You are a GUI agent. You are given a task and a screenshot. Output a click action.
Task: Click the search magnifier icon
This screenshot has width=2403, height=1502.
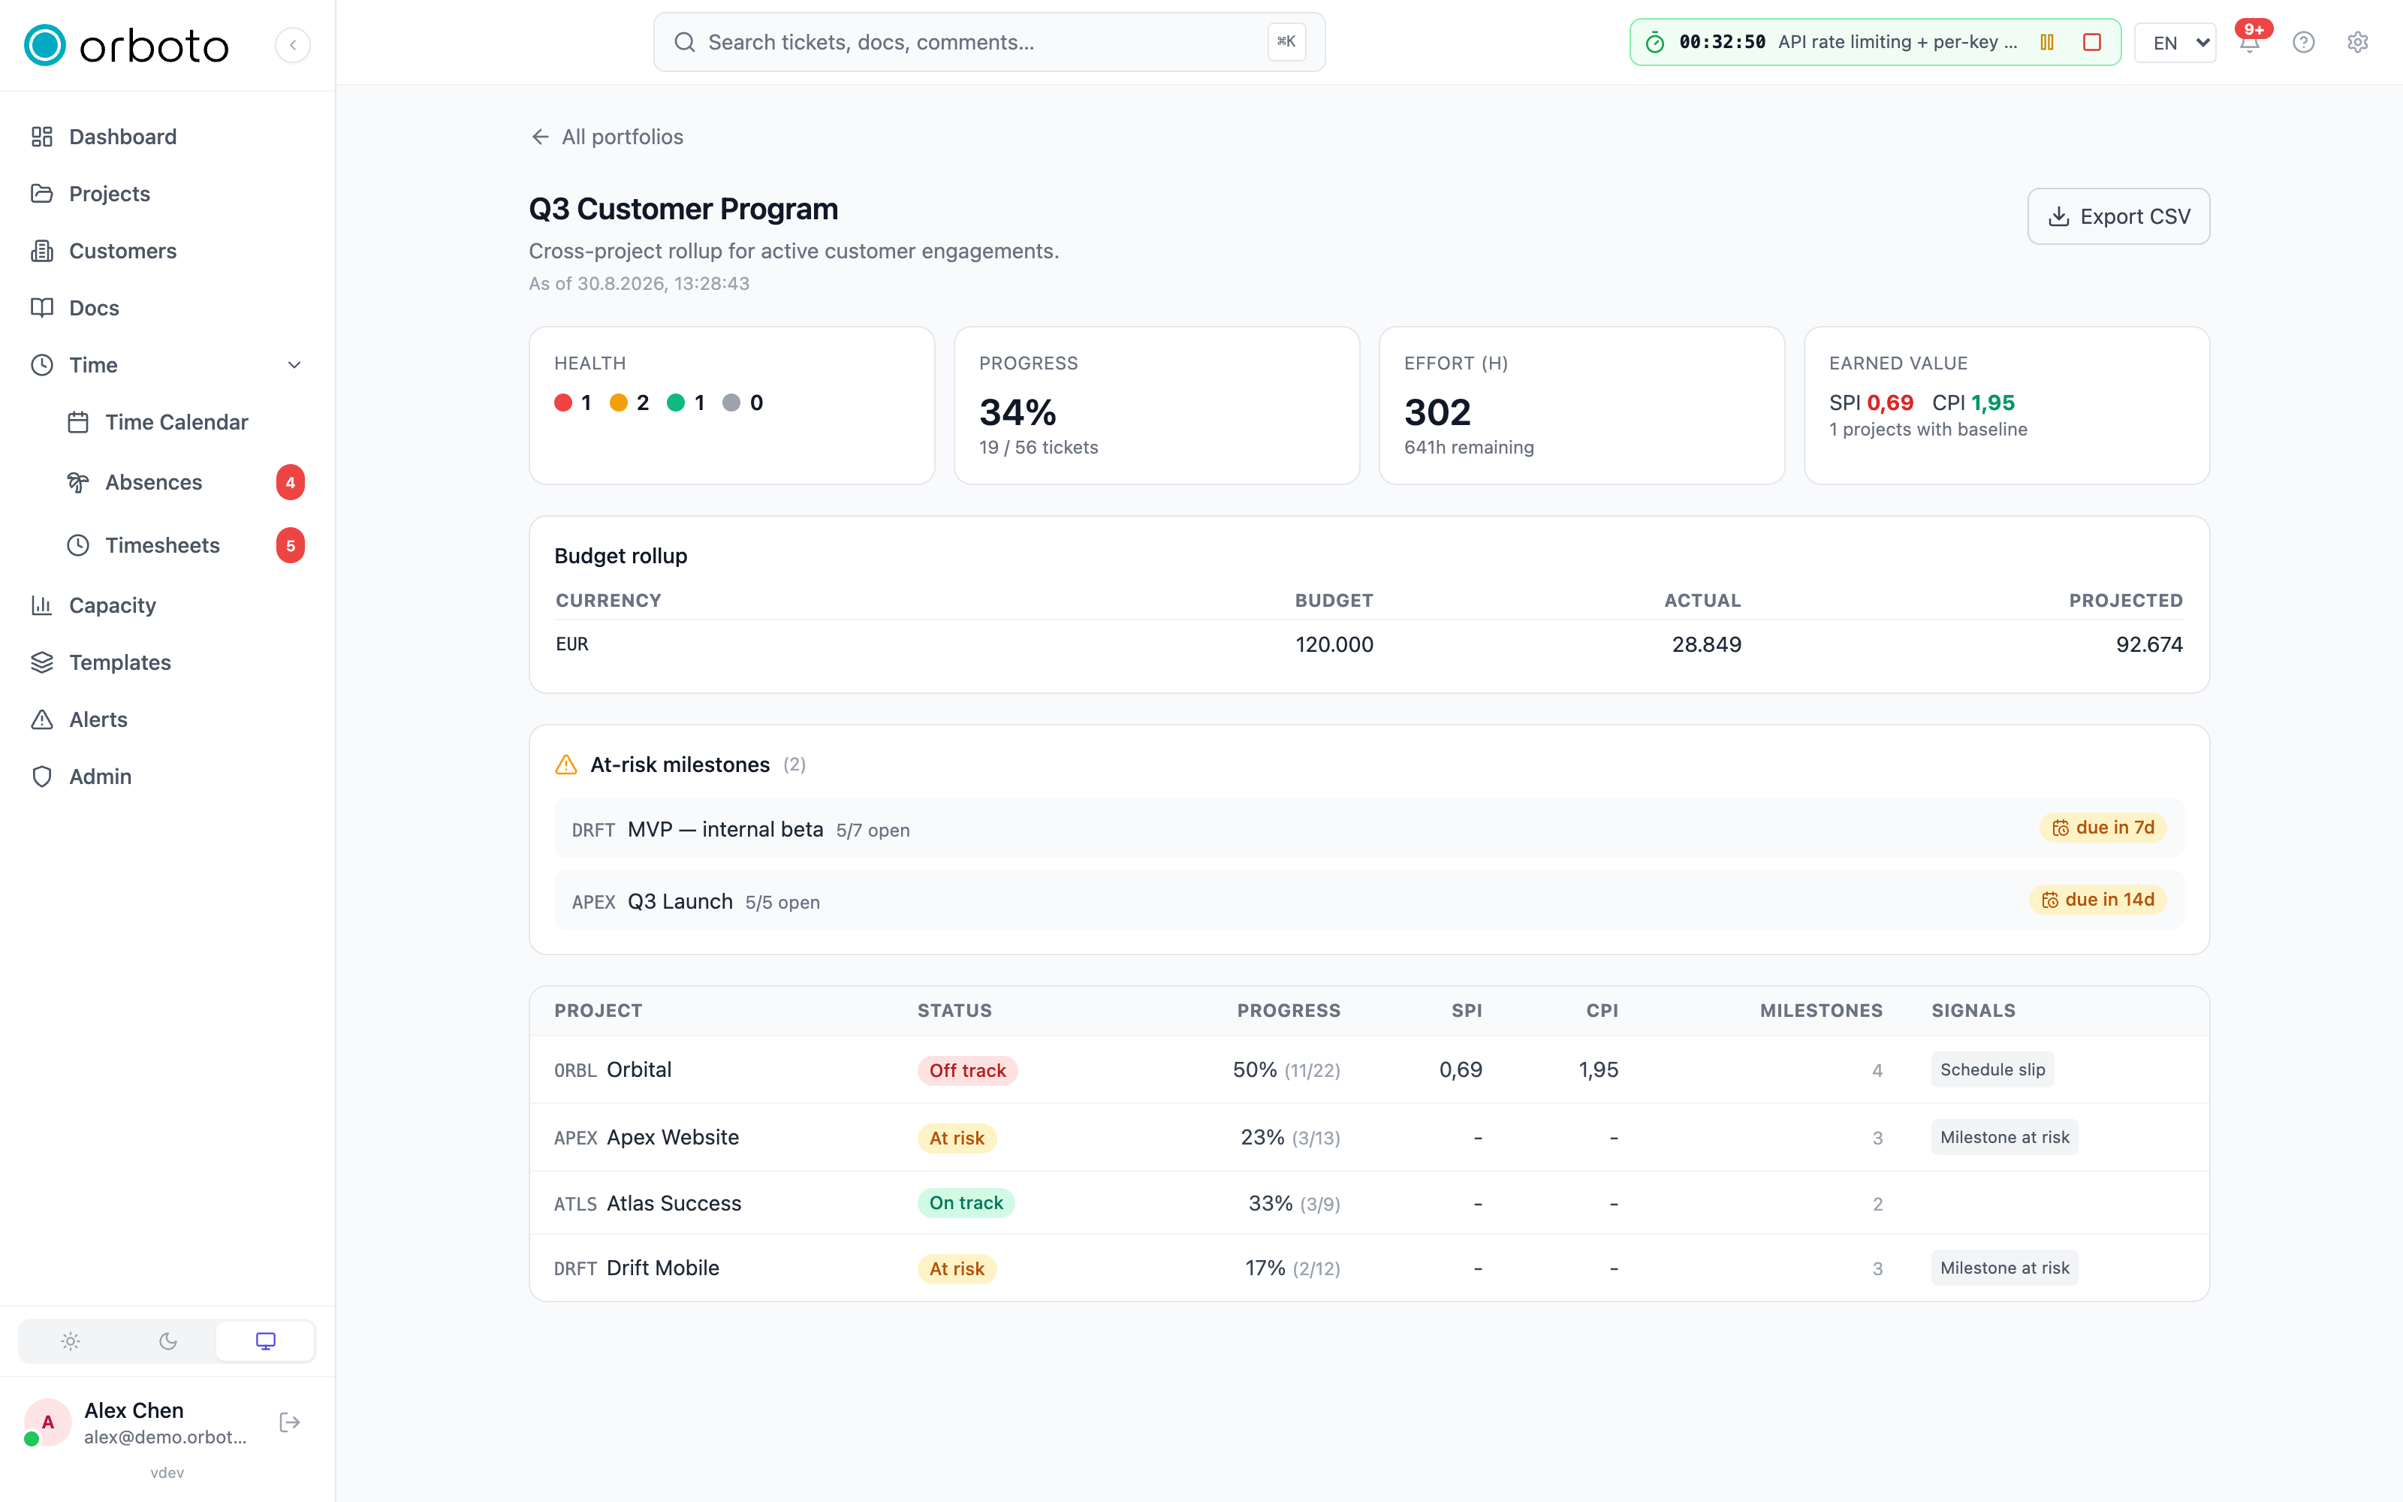click(x=684, y=42)
